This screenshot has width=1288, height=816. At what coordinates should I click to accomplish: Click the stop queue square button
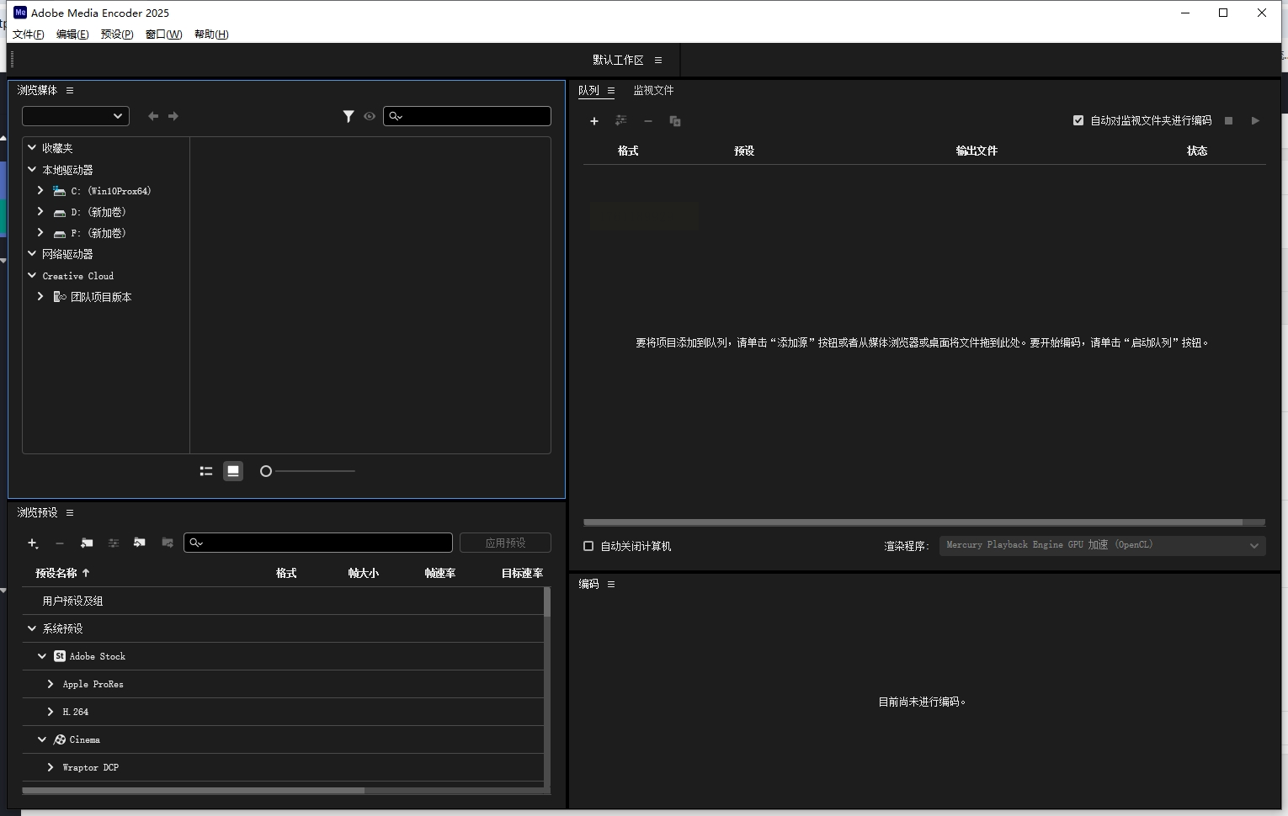pyautogui.click(x=1229, y=121)
